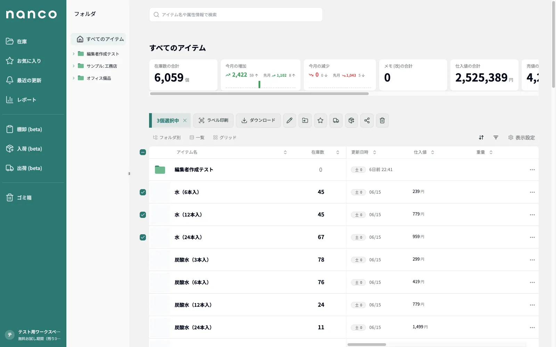
Task: Click the move-to-folder icon in selection toolbar
Action: click(x=305, y=120)
